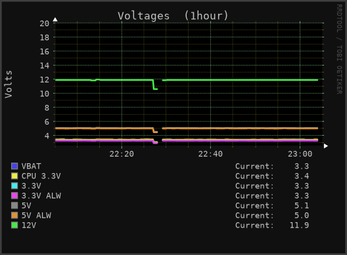The height and width of the screenshot is (255, 347).
Task: Click the 11.9 current value for 12V
Action: (x=299, y=226)
